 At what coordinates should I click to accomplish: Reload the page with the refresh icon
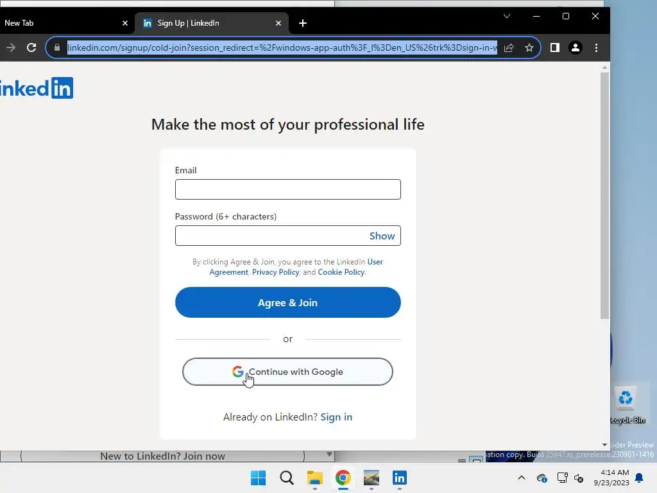pyautogui.click(x=31, y=48)
